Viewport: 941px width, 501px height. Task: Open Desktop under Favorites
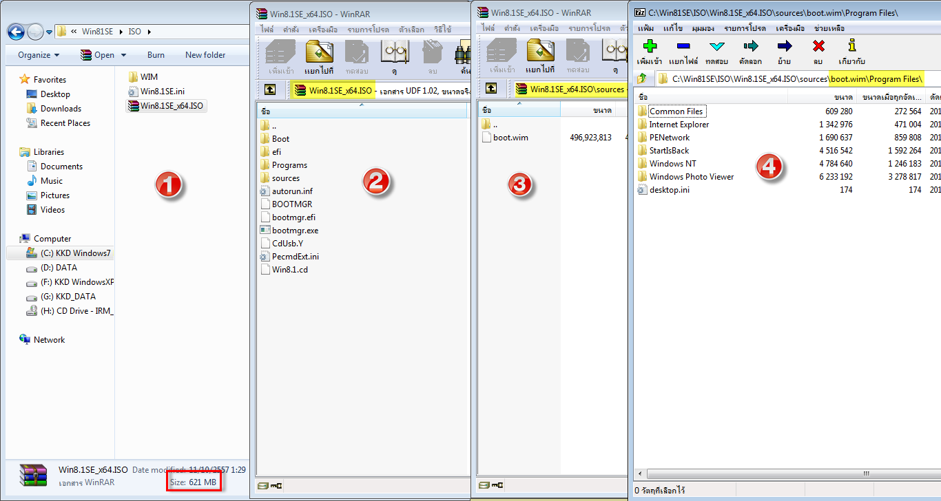point(55,94)
